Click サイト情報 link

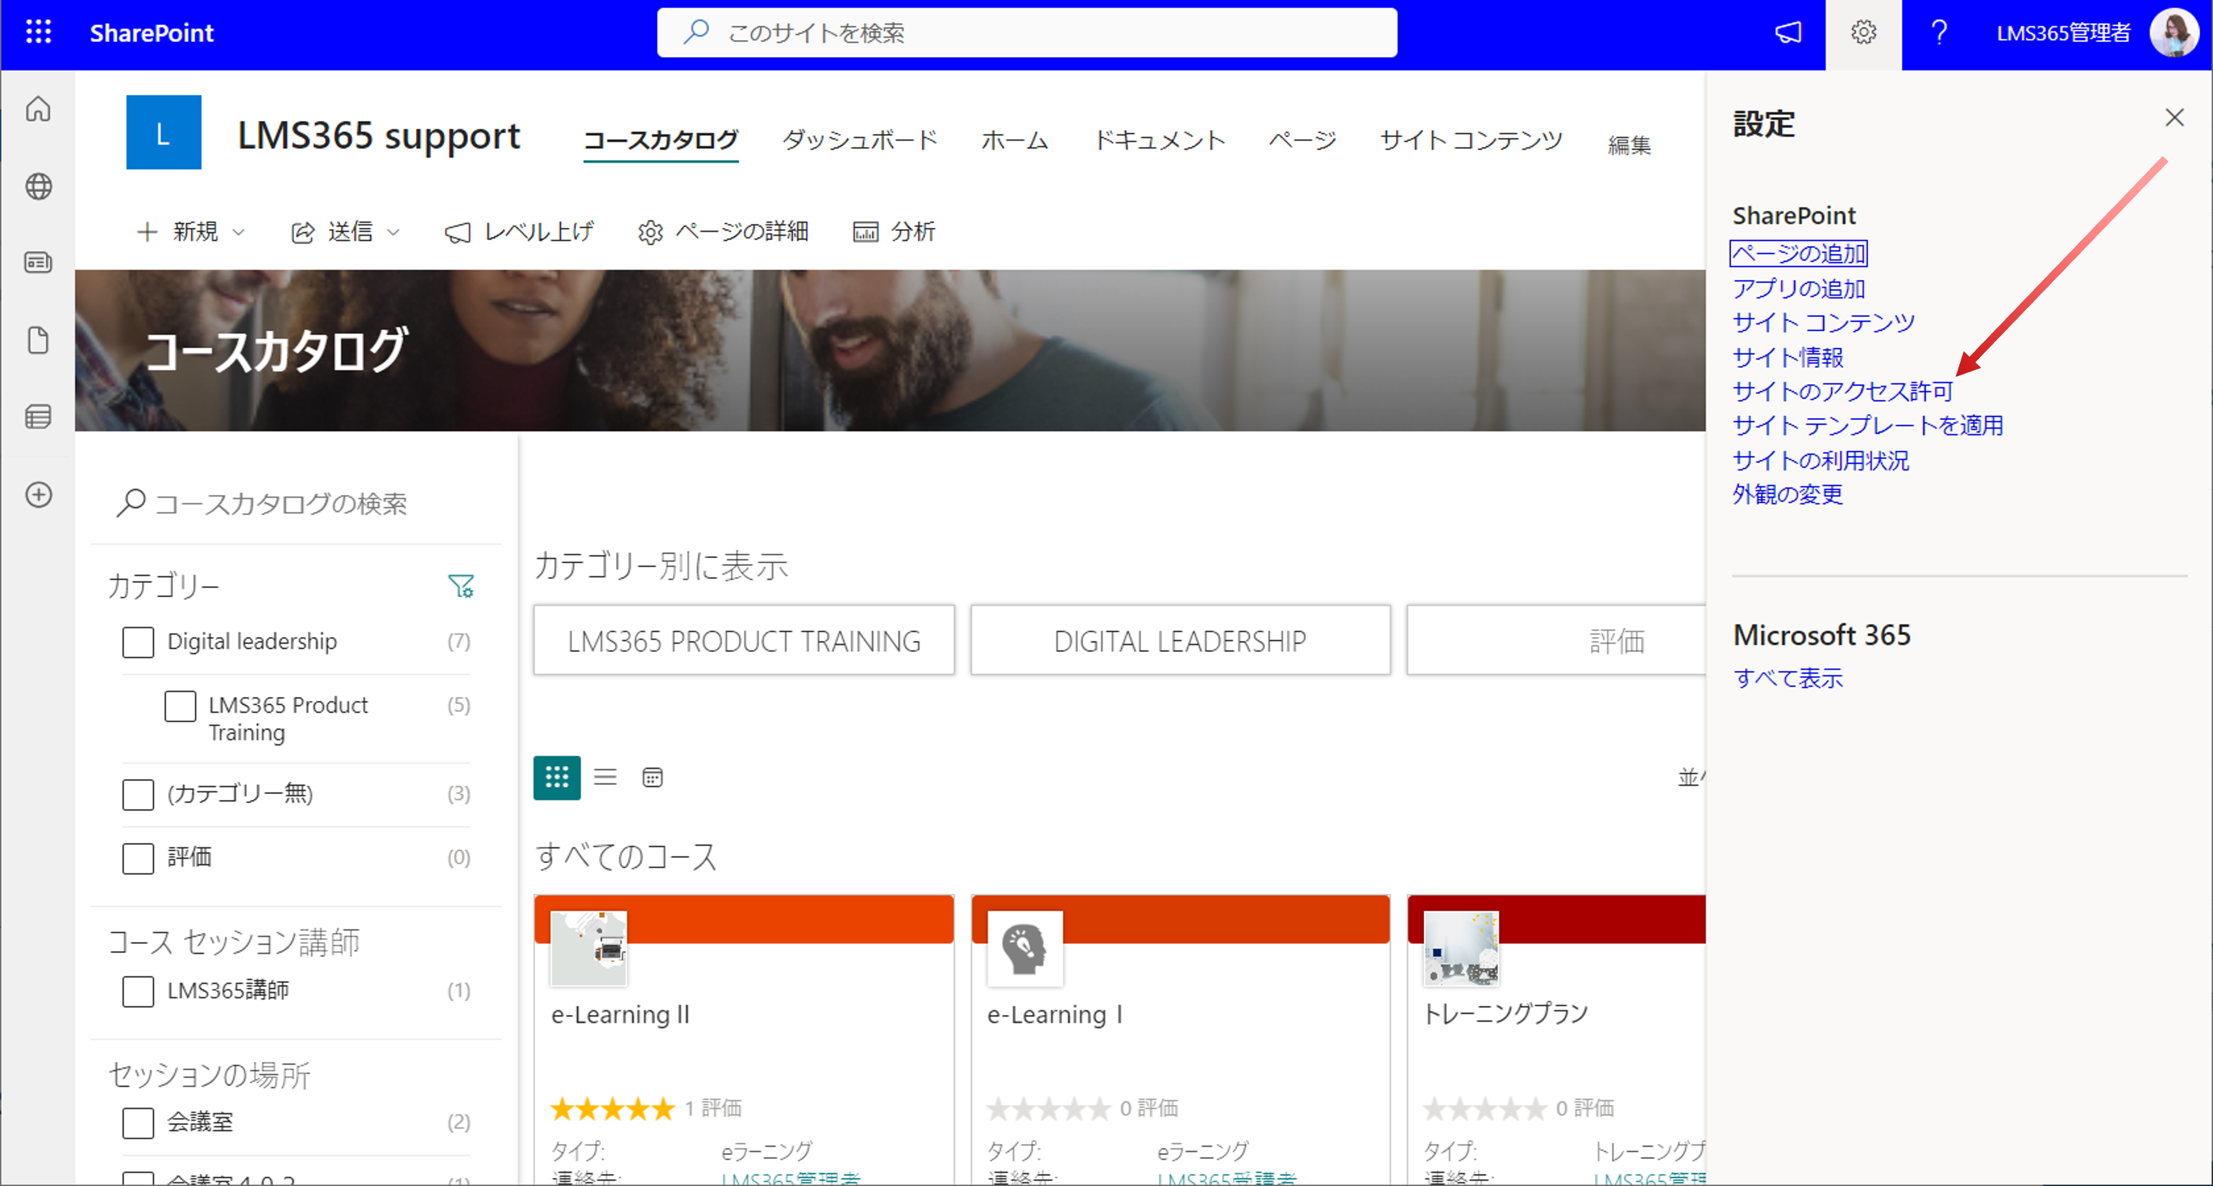1787,357
